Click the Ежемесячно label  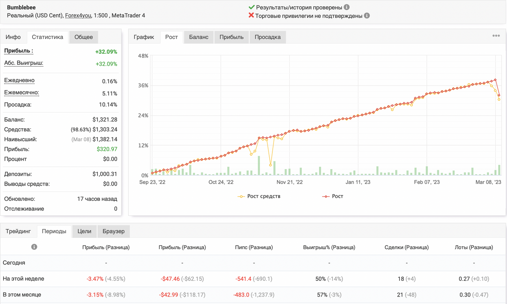[x=22, y=93]
